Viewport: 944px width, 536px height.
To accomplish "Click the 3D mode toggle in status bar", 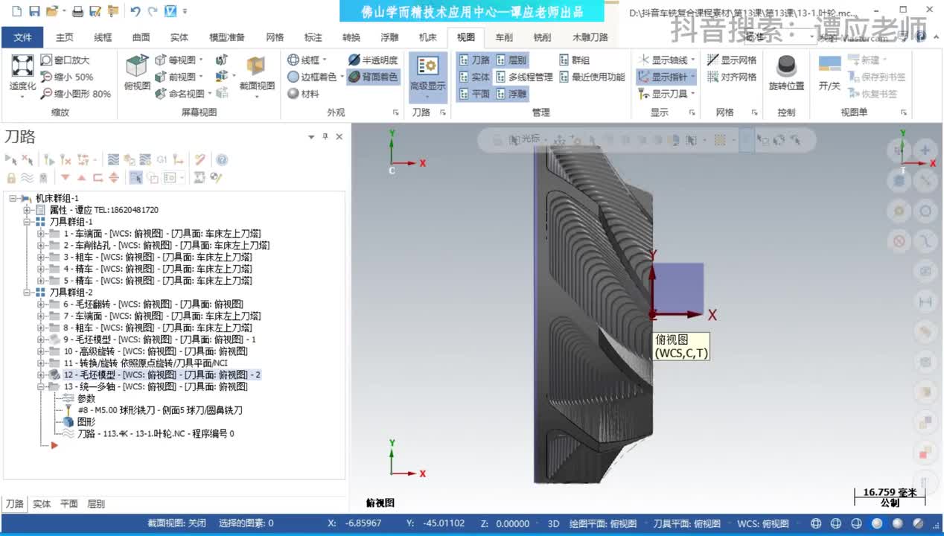I will tap(553, 523).
